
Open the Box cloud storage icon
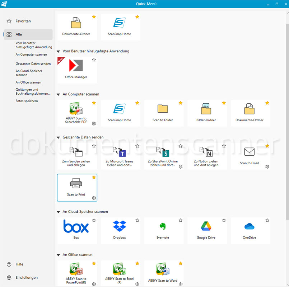[x=76, y=227]
